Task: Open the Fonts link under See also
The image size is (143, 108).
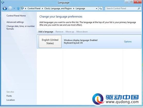Action: click(x=9, y=96)
